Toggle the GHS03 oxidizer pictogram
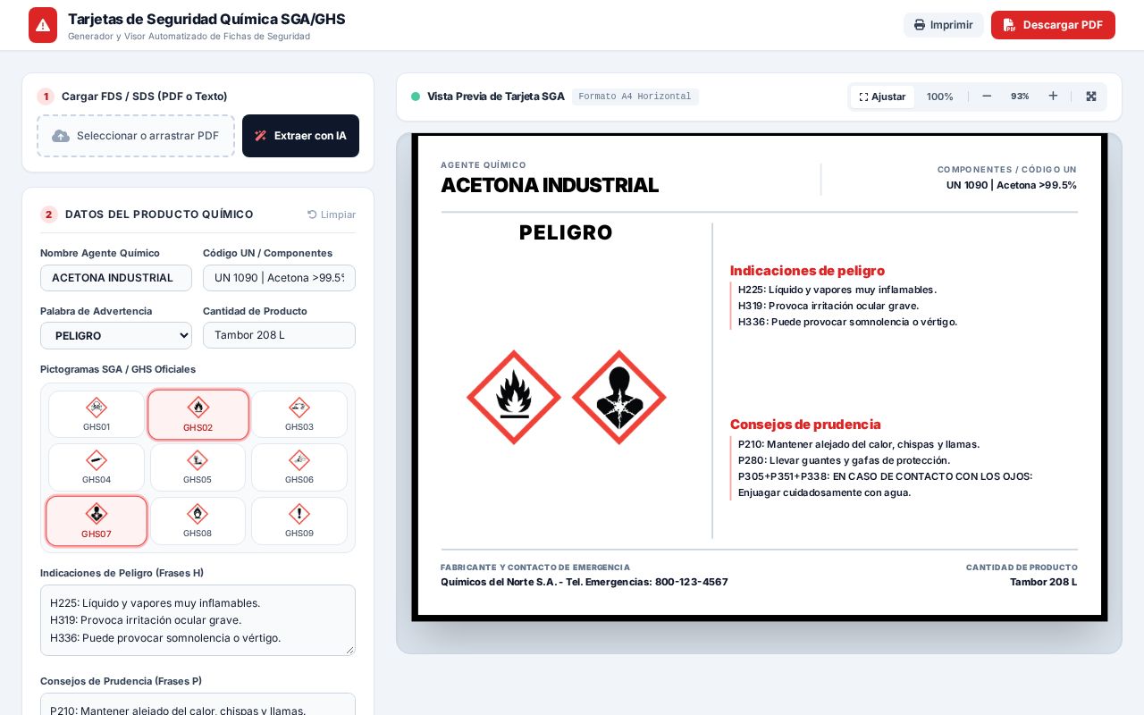This screenshot has height=715, width=1144. click(299, 414)
